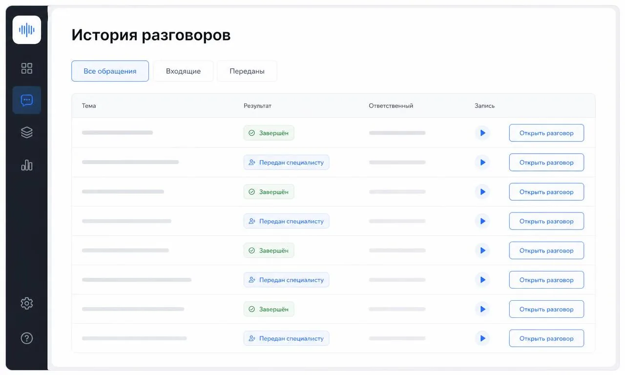Click Передан специалисту badge in the second row
This screenshot has height=375, width=625.
287,162
